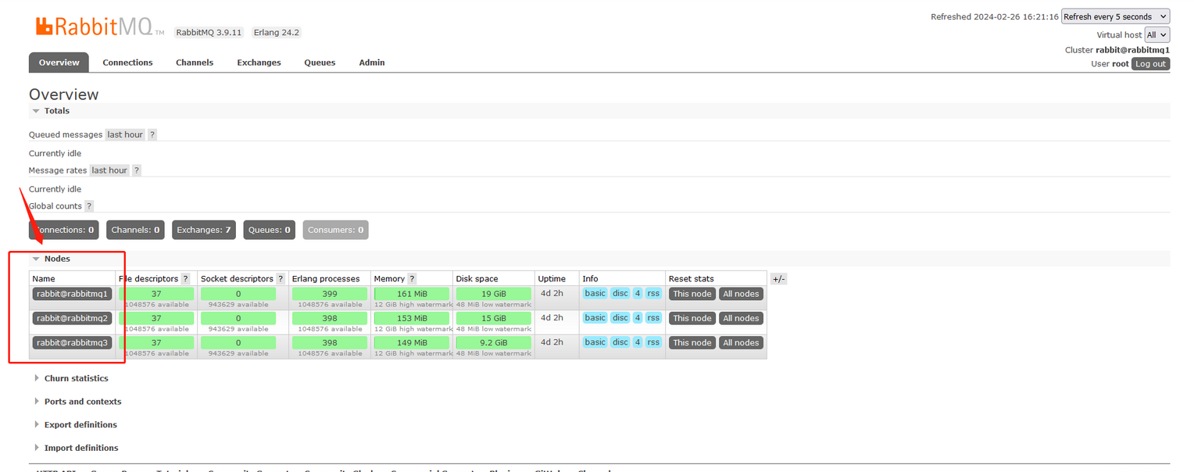Viewport: 1194px width, 472px height.
Task: Switch to the Exchanges tab
Action: pyautogui.click(x=259, y=63)
